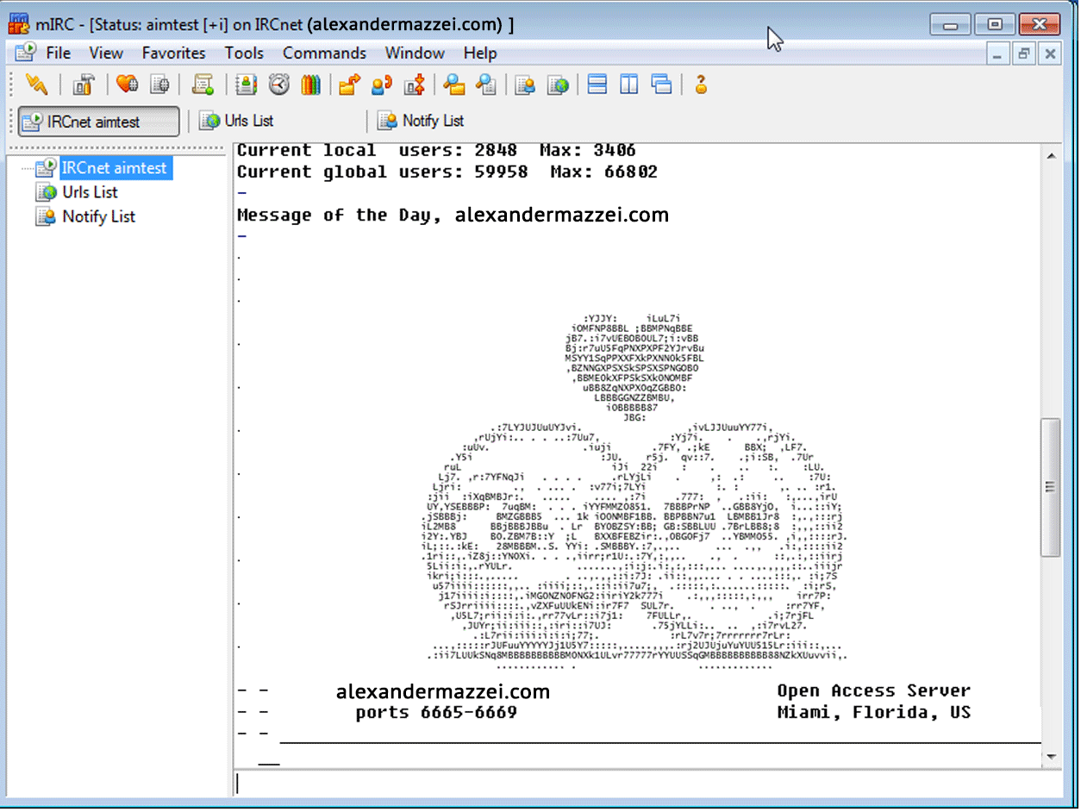Screen dimensions: 1081x812
Task: Click alexandermazzei.com above the ports line
Action: [x=443, y=691]
